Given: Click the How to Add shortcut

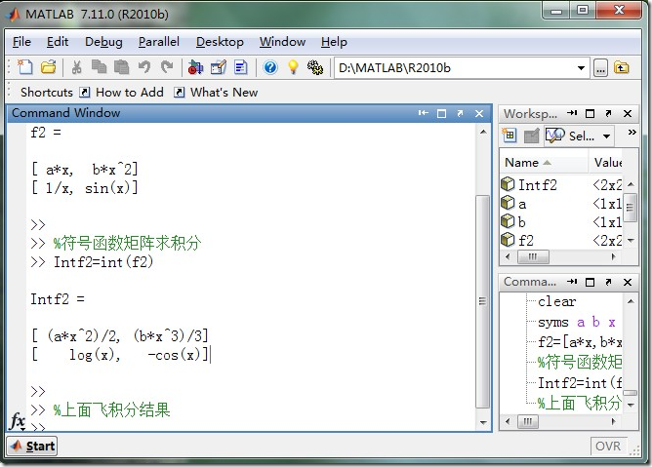Looking at the screenshot, I should [121, 93].
